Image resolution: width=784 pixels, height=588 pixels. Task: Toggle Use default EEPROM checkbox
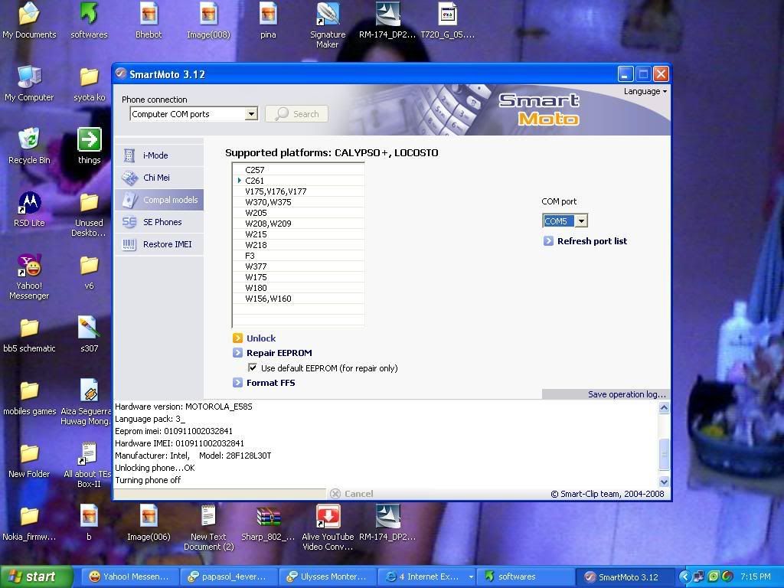[x=253, y=368]
